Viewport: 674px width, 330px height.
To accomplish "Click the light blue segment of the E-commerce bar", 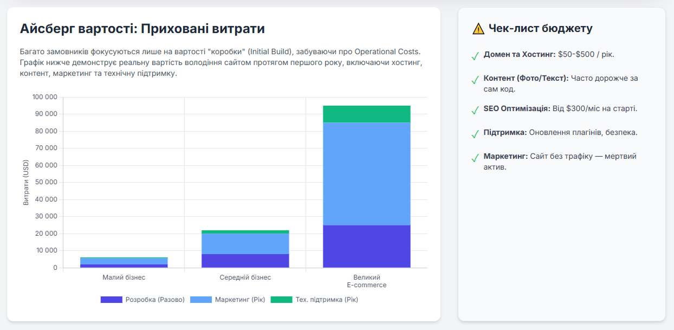I will [x=367, y=173].
